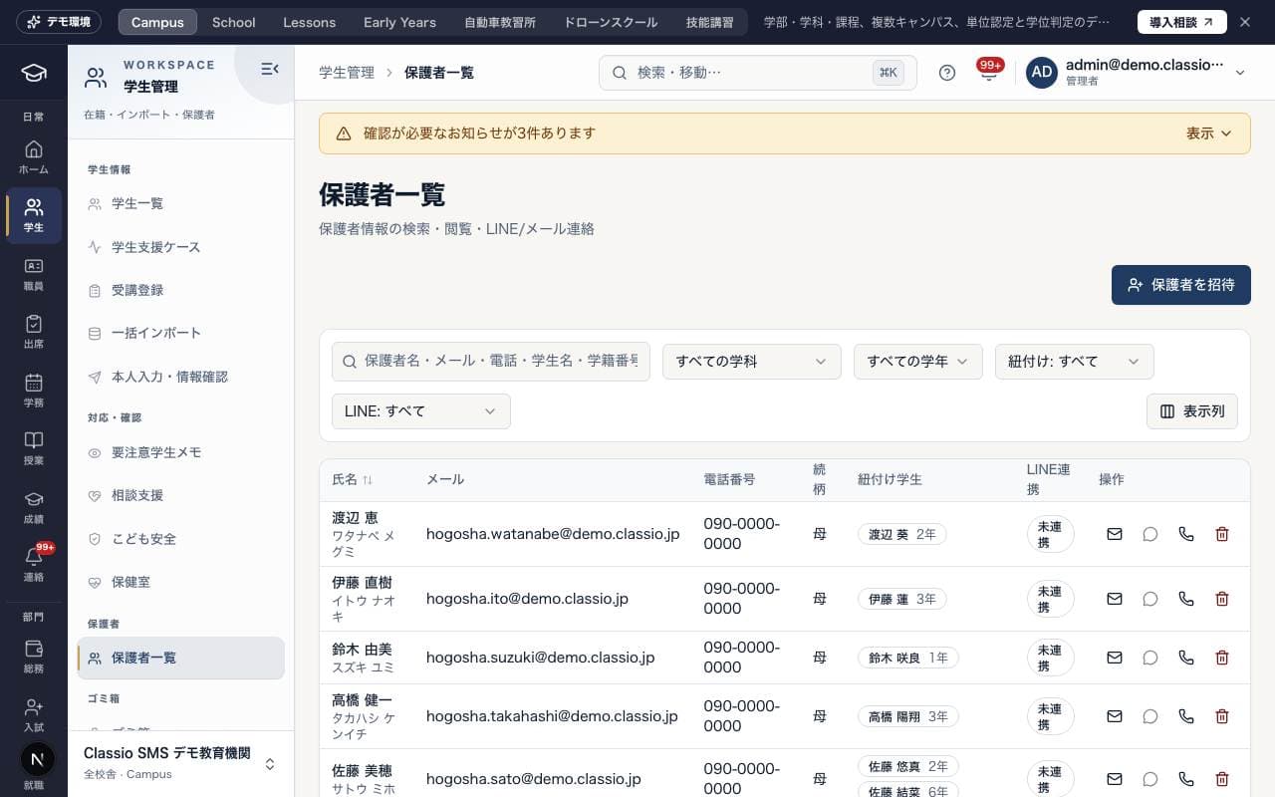Open こども安全 in sidebar
Image resolution: width=1275 pixels, height=797 pixels.
180,539
